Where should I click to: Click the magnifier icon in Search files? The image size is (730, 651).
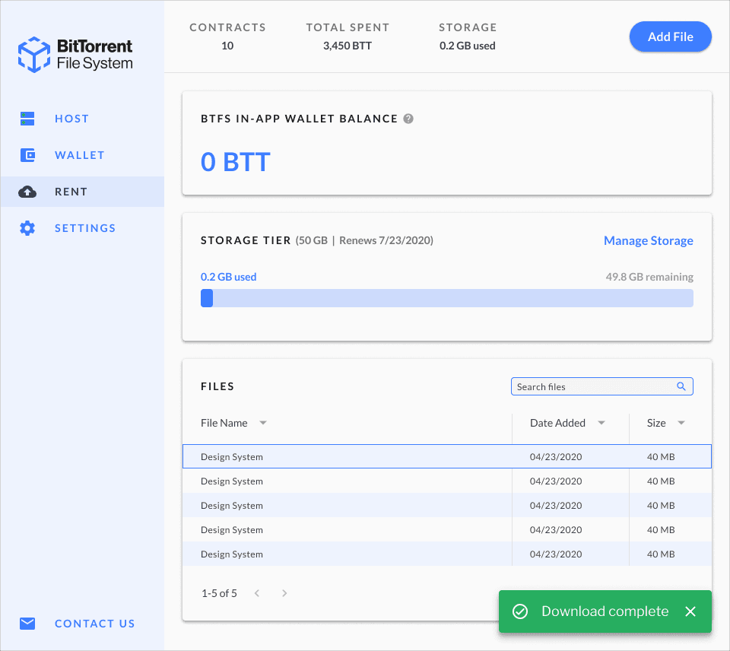click(x=681, y=386)
